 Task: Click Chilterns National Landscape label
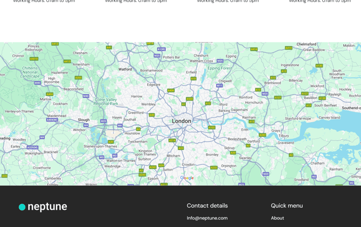[30, 72]
